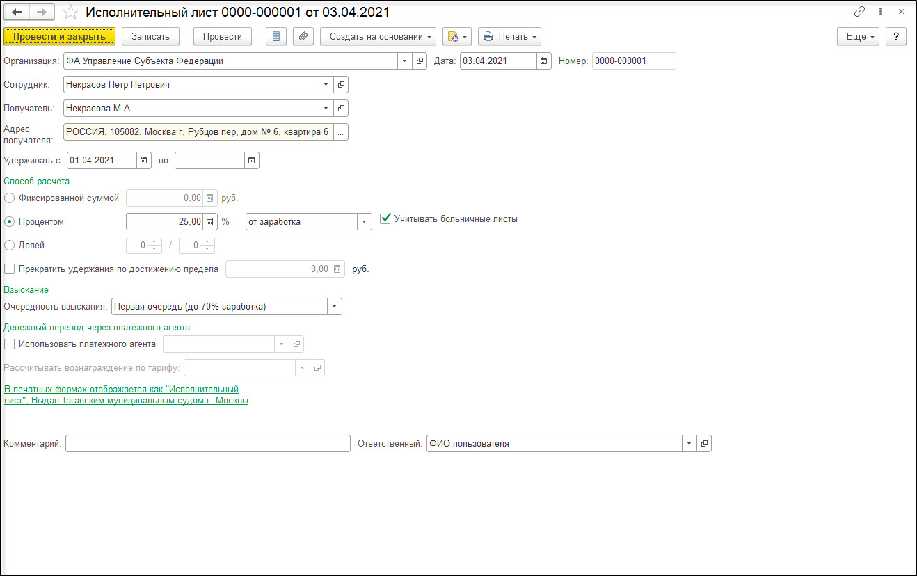Open calendar for Удерживать с date
The height and width of the screenshot is (576, 917).
pyautogui.click(x=144, y=160)
